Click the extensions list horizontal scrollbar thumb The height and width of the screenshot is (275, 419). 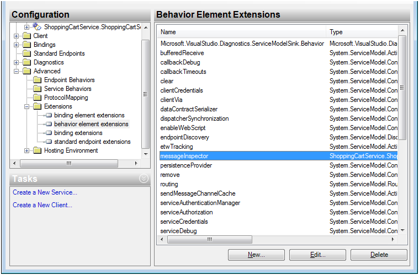click(x=210, y=240)
